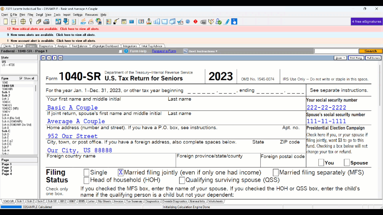Click the blank page toolbar icon
Viewport: 383px width, 215px height.
point(6,21)
